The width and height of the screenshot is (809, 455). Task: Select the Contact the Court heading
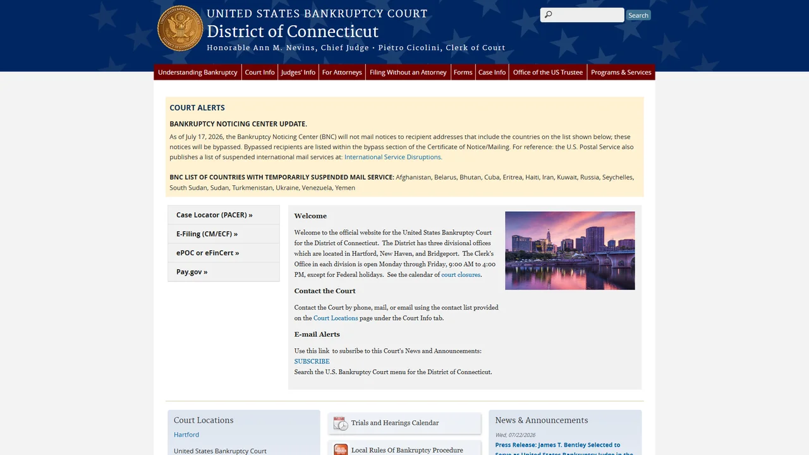pyautogui.click(x=325, y=291)
